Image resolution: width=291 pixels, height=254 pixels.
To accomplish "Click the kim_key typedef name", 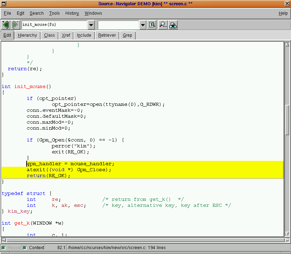I will coord(19,211).
